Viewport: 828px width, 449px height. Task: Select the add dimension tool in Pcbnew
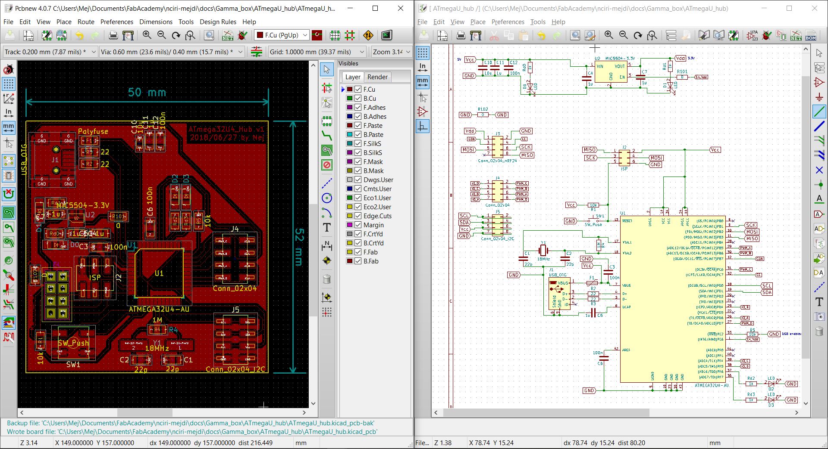point(327,246)
